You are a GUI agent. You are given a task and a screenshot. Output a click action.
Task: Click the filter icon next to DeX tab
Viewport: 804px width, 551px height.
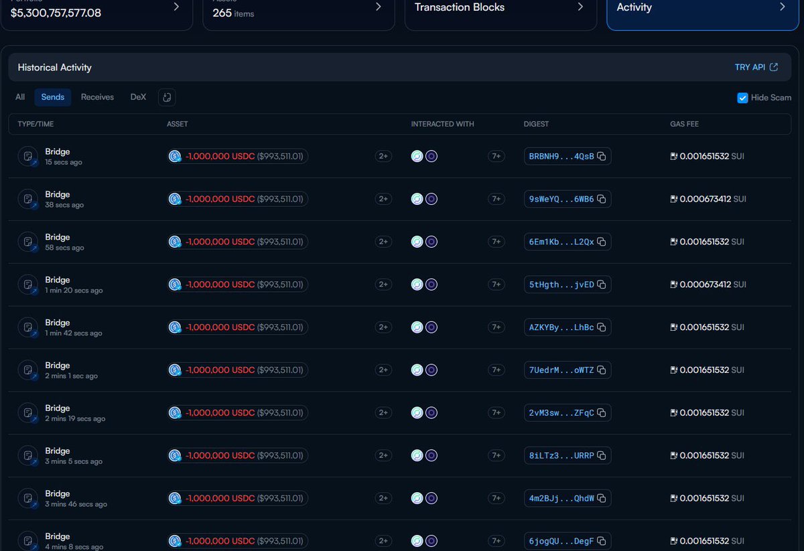click(x=167, y=98)
